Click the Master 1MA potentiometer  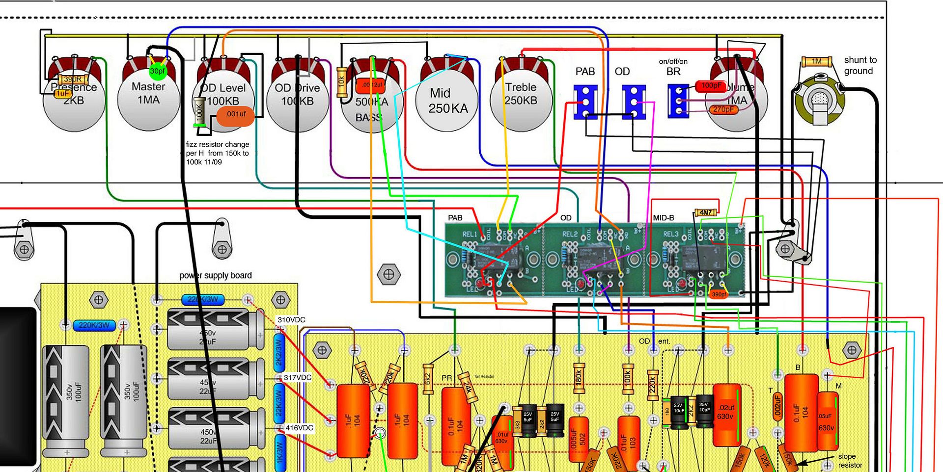148,100
